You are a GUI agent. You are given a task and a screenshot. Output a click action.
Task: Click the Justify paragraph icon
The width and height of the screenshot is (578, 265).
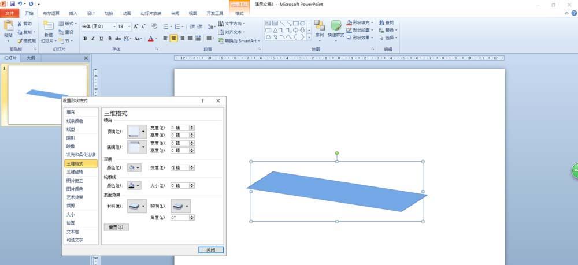[190, 38]
